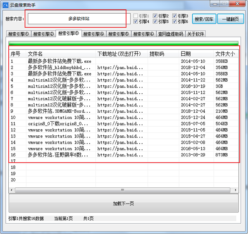
Task: Click the 搜索/回车 search button
Action: pos(204,19)
